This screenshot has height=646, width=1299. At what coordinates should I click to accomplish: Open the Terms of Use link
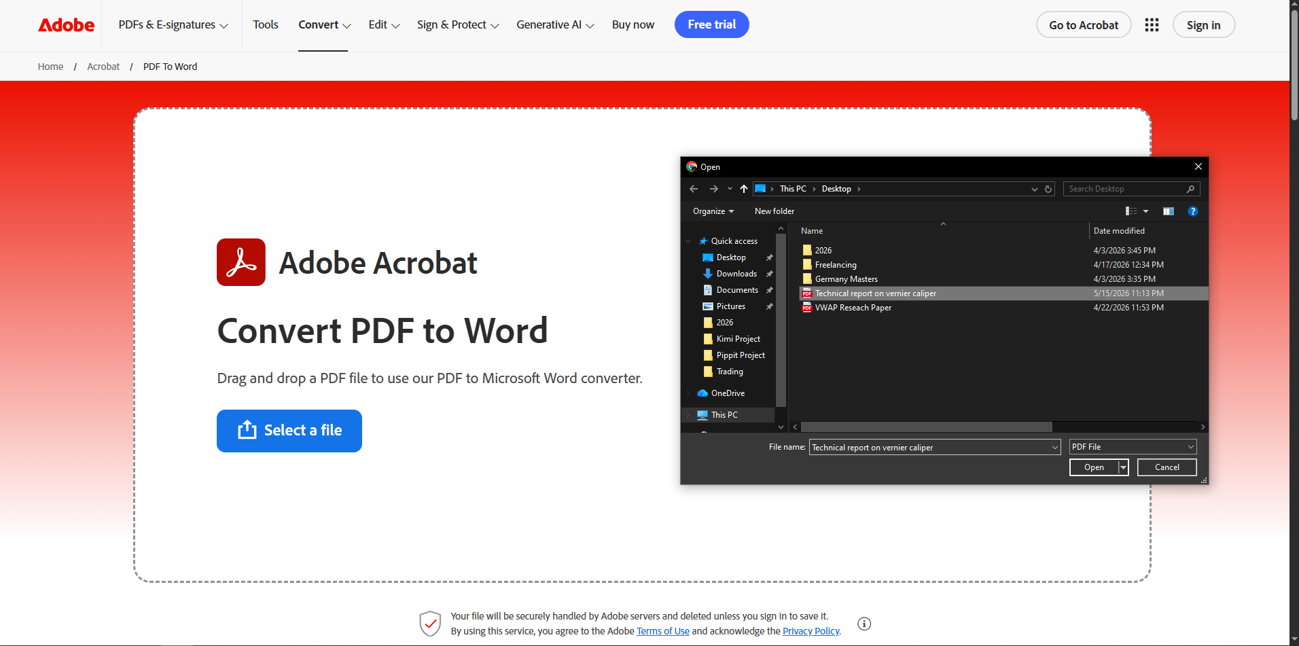[663, 631]
